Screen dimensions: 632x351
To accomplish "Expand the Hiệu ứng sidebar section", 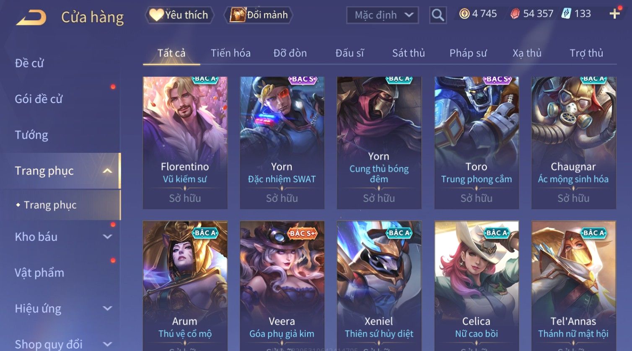I will [x=107, y=309].
